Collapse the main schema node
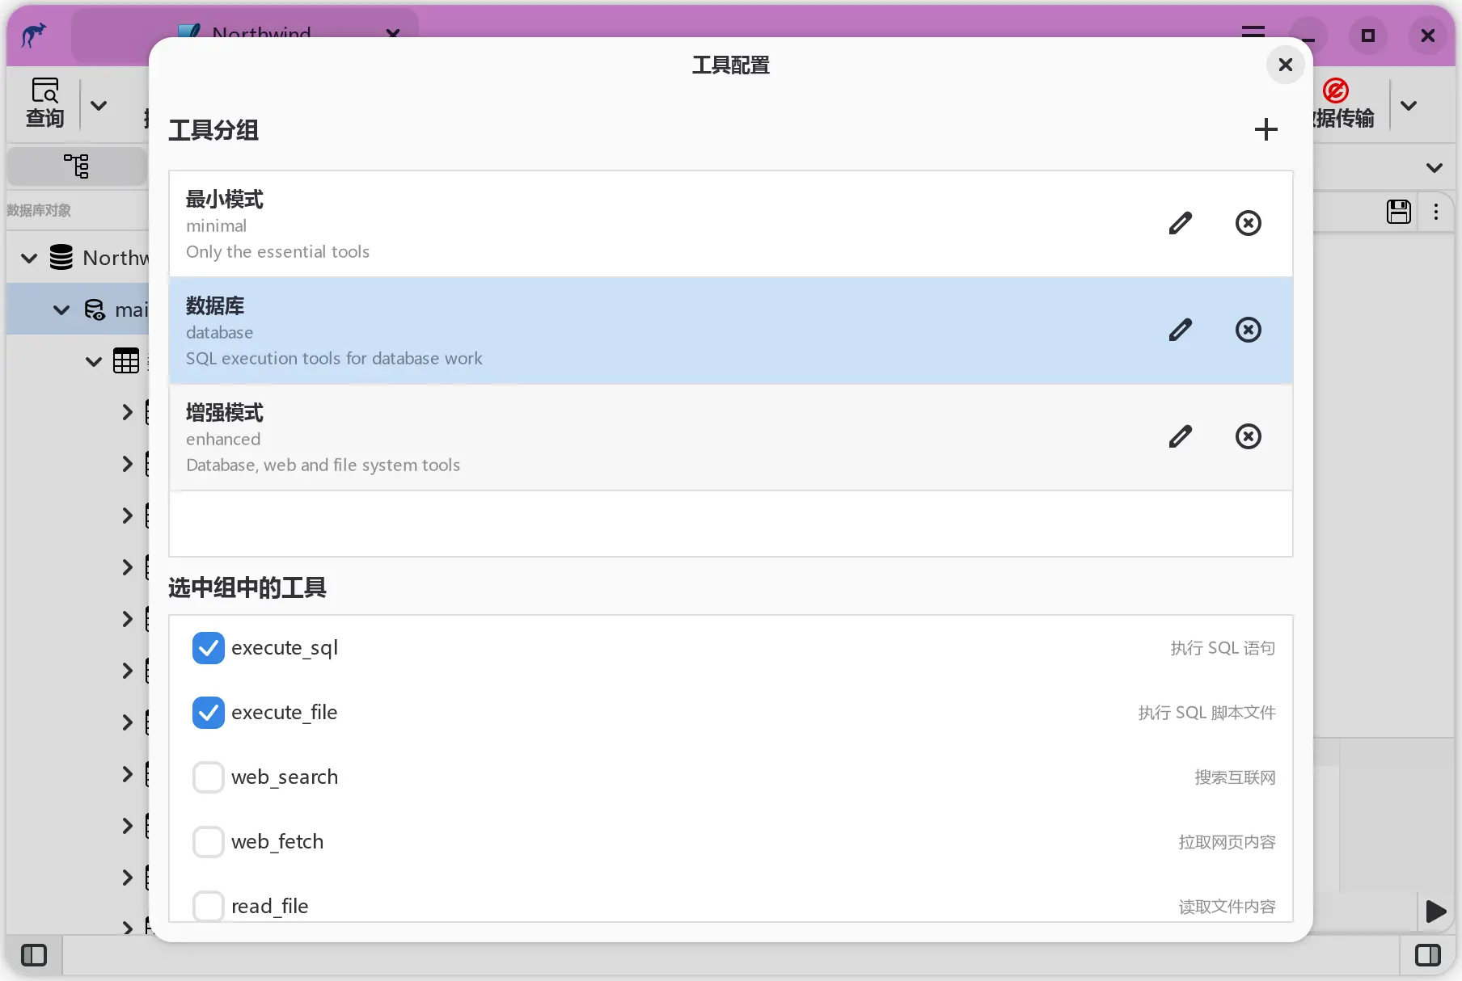 [x=61, y=310]
